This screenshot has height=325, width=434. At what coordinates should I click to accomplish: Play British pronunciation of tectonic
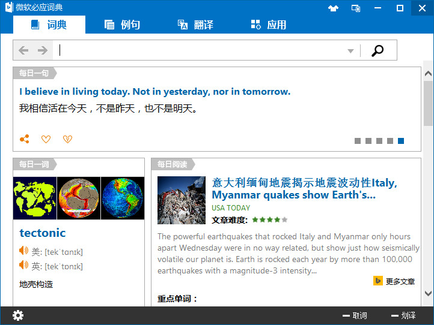click(24, 265)
